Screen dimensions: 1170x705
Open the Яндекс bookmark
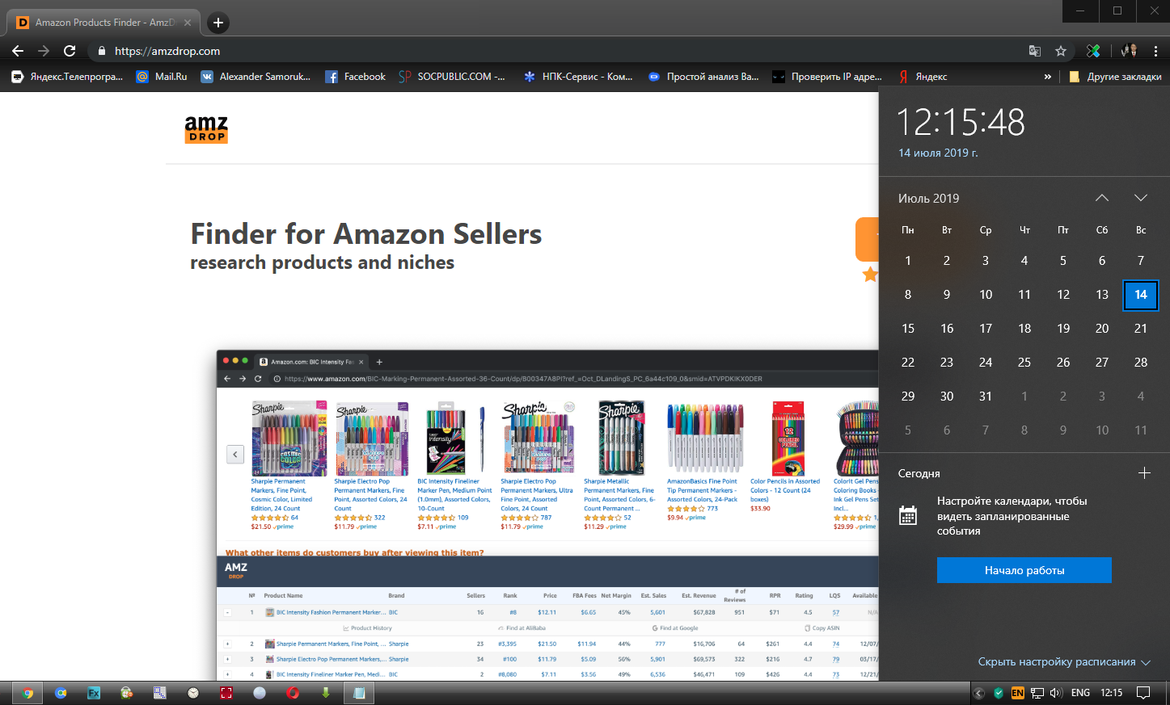pos(923,77)
